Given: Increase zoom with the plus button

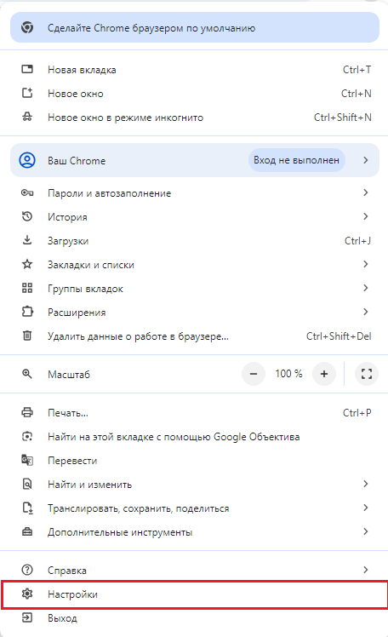Looking at the screenshot, I should click(x=324, y=374).
